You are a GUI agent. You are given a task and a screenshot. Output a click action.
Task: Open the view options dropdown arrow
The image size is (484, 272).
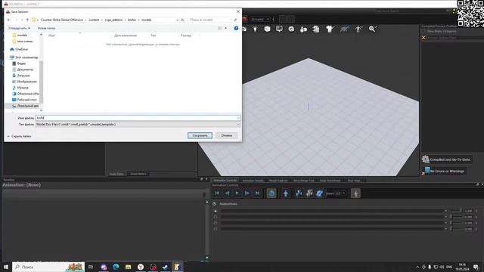[225, 28]
